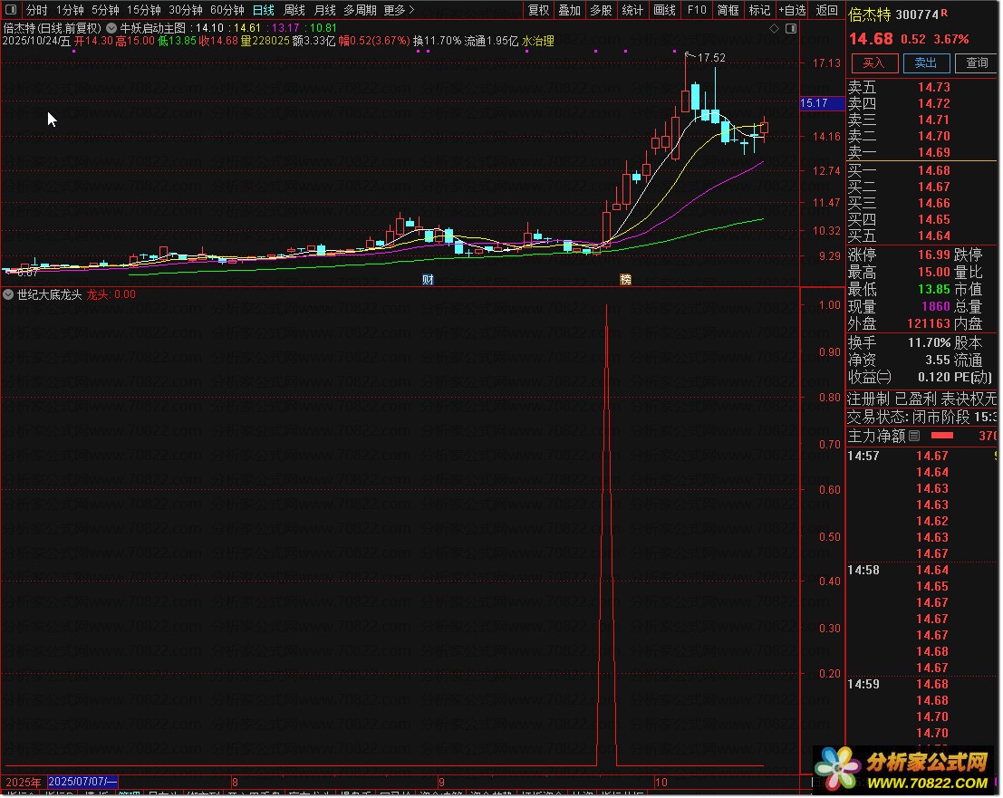Click the 卖五 14.73 ask row
1003x798 pixels.
921,87
